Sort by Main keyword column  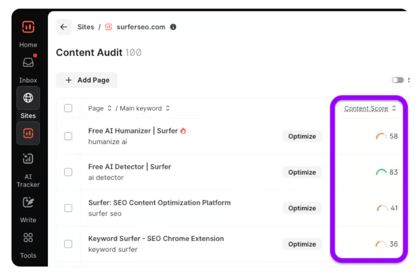tap(167, 109)
